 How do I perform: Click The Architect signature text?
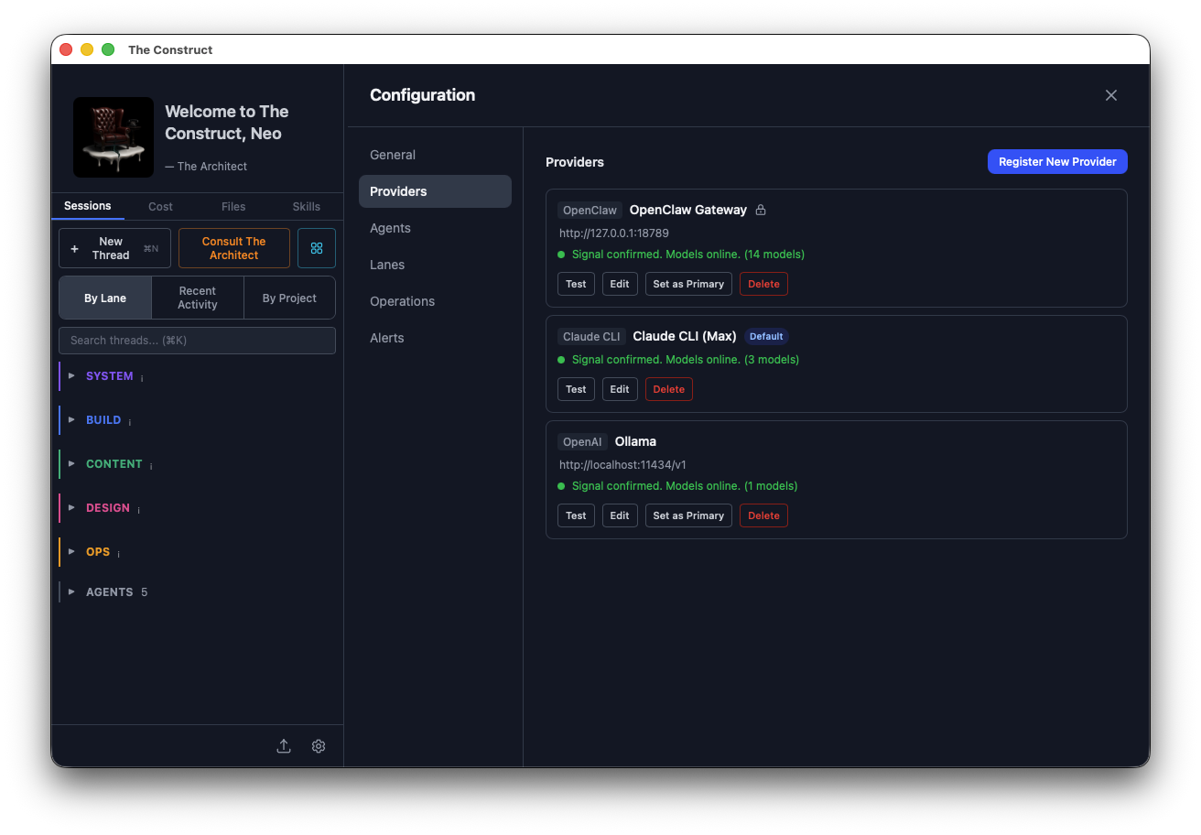click(x=206, y=167)
